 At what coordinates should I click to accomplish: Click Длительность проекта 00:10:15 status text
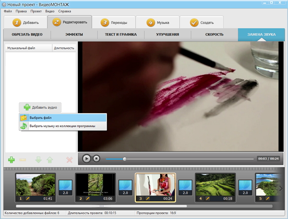tap(92, 213)
